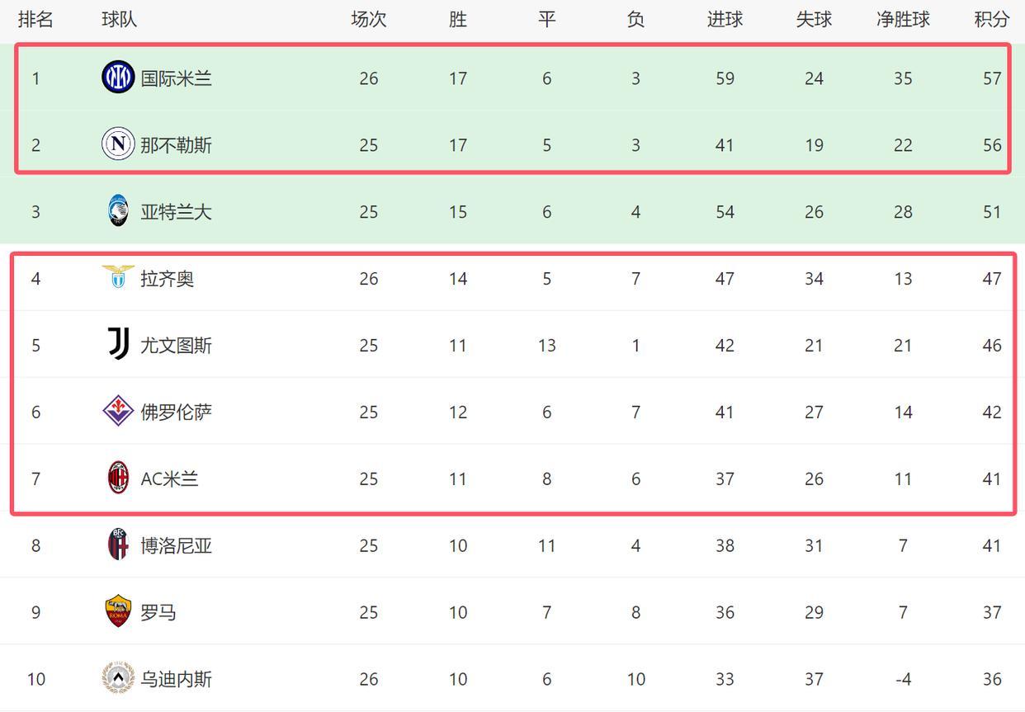1025x712 pixels.
Task: Click the 排名 column header
Action: pos(35,20)
